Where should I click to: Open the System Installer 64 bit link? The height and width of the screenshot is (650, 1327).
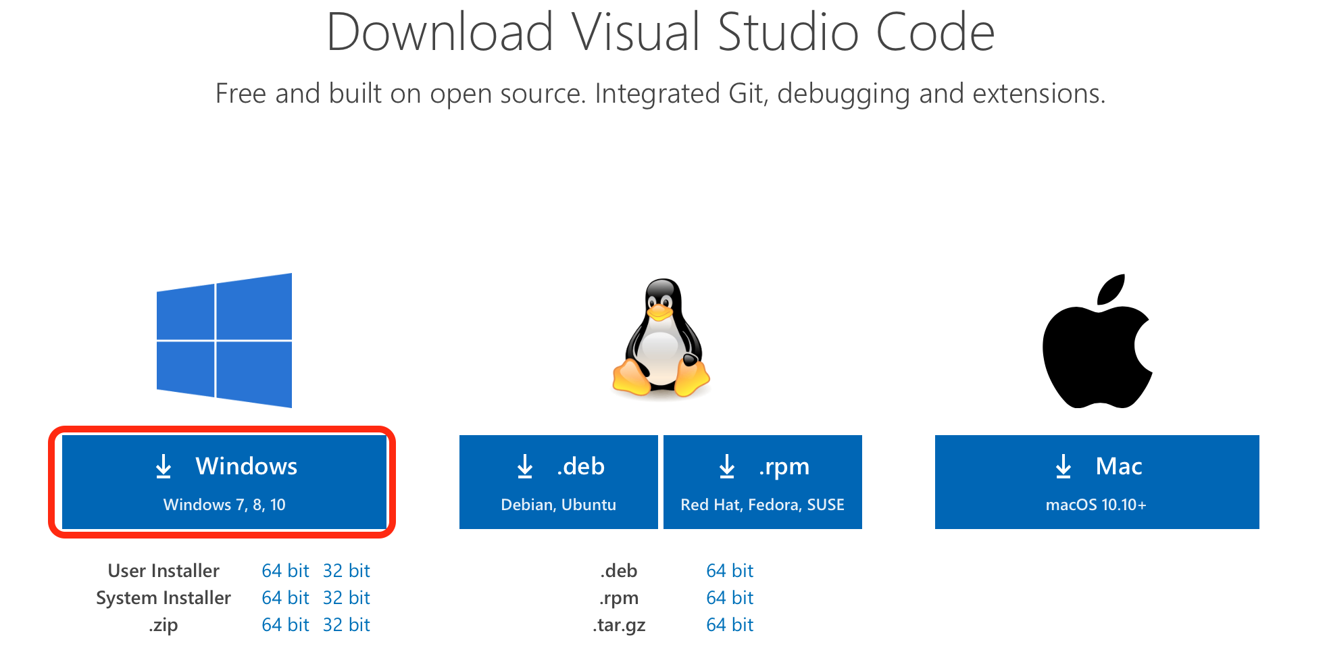(x=285, y=598)
